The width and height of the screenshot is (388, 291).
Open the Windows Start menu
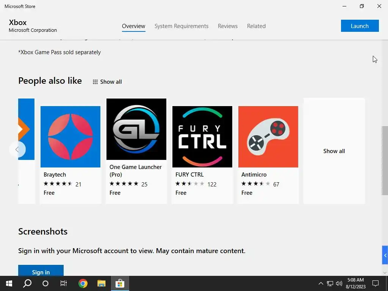pyautogui.click(x=9, y=283)
